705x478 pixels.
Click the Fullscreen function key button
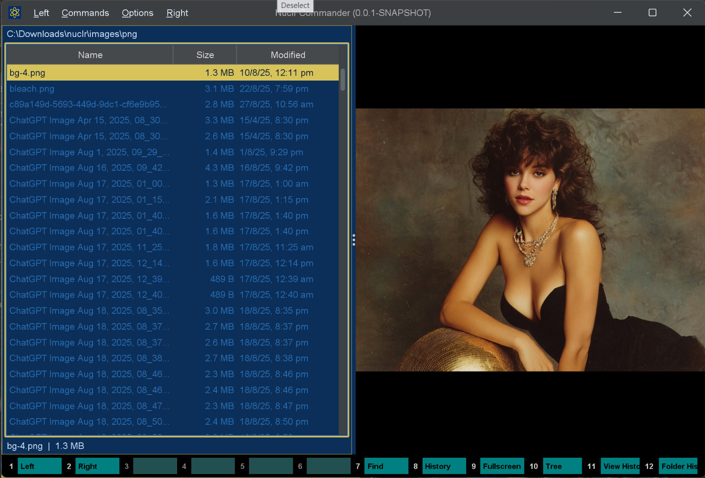[x=502, y=466]
